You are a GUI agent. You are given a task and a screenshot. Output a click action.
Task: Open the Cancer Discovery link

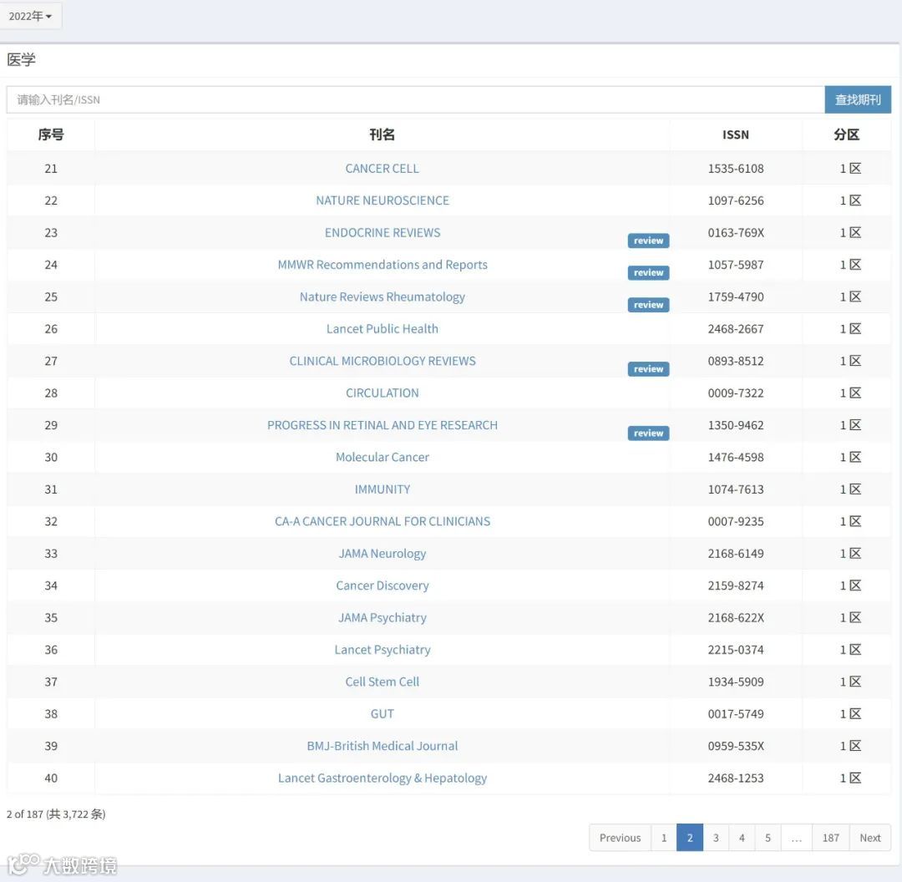click(382, 585)
